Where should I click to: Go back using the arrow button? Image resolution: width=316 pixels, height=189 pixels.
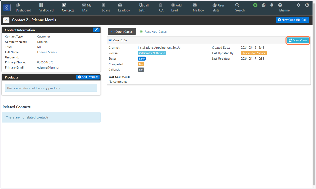tap(7, 20)
